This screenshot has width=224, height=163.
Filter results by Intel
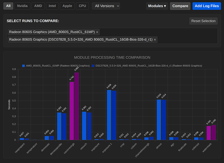click(52, 6)
